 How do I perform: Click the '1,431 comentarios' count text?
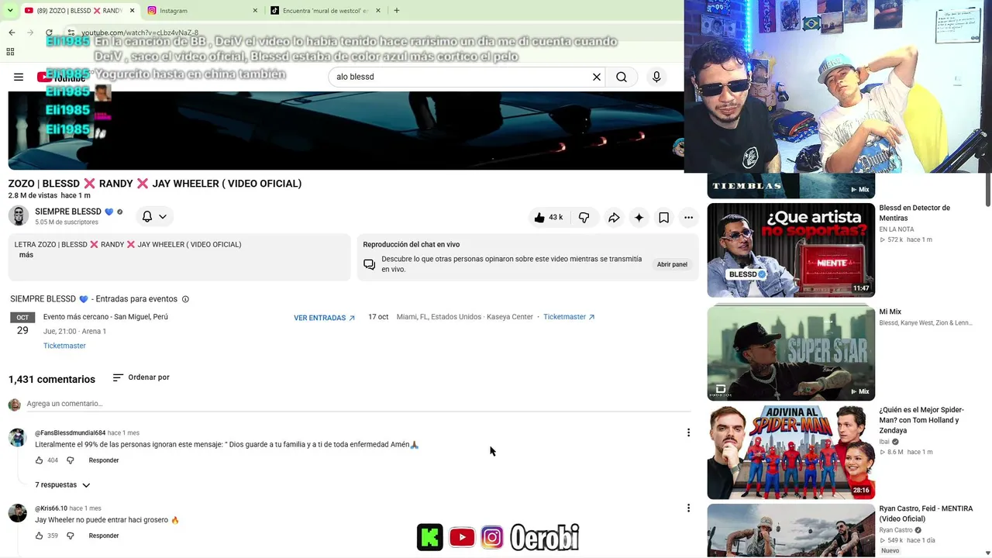point(52,379)
